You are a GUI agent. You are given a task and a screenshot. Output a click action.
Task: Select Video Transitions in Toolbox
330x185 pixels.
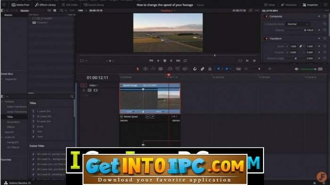point(16,107)
